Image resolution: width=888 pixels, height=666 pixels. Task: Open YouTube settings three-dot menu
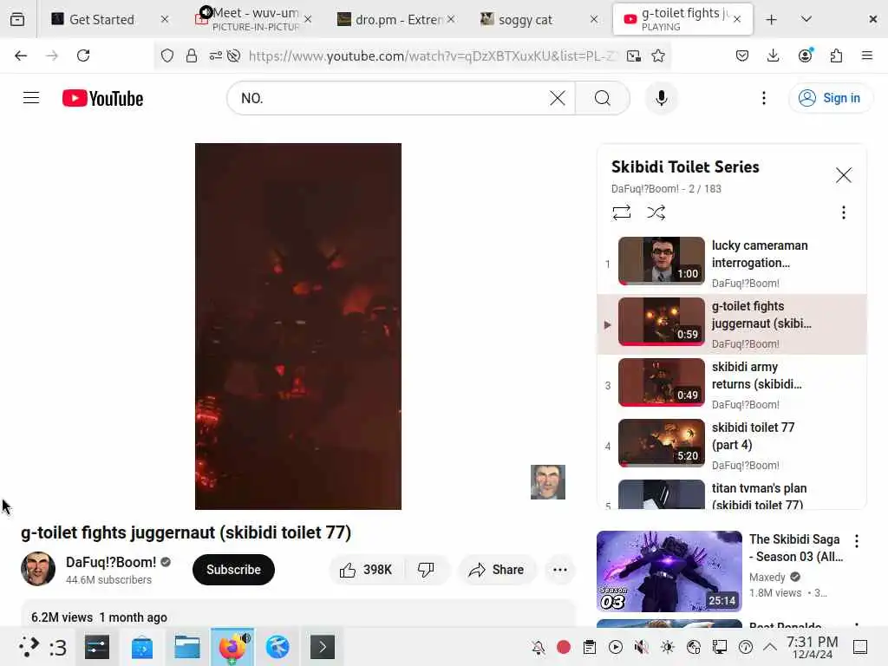763,98
